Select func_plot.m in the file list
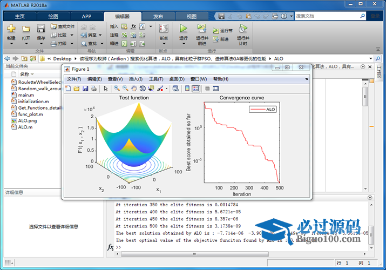Viewport: 386px width, 270px height. pyautogui.click(x=31, y=114)
